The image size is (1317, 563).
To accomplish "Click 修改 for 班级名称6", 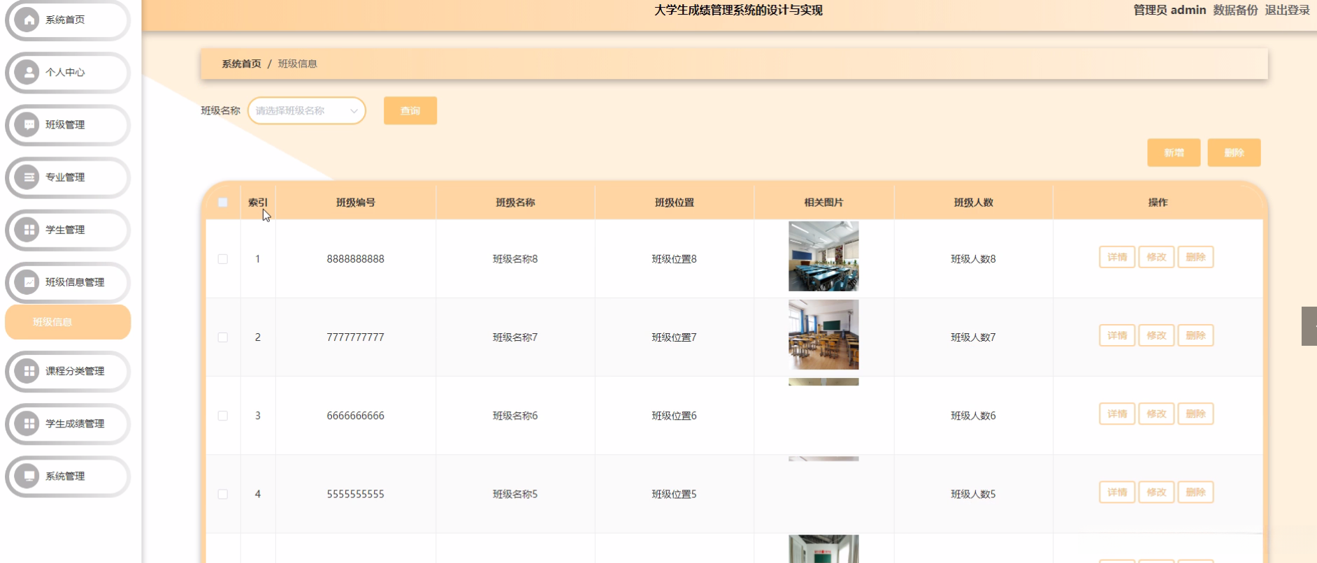I will [1156, 414].
